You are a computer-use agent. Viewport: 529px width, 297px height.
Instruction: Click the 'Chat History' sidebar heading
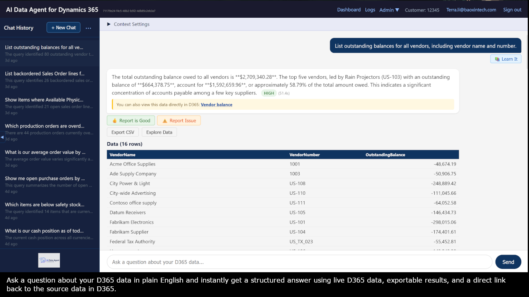pos(19,28)
